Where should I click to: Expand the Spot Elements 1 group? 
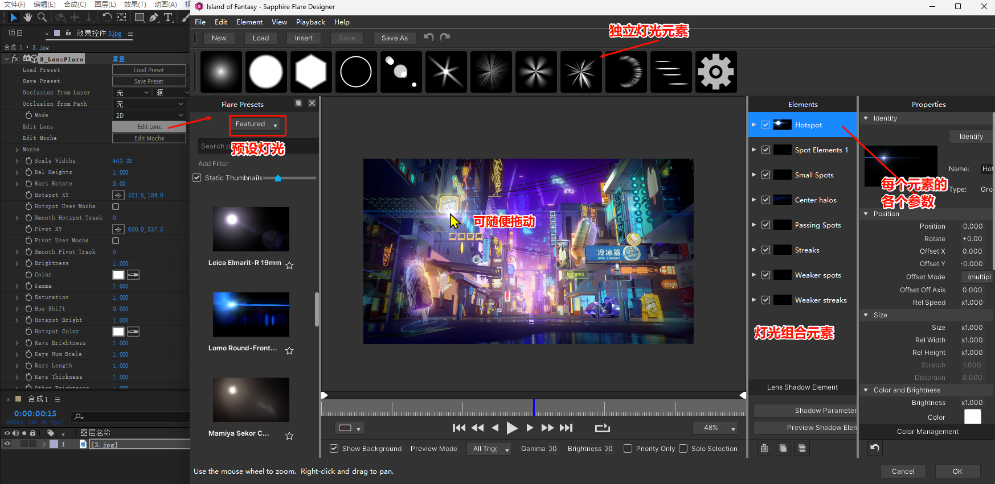(754, 150)
